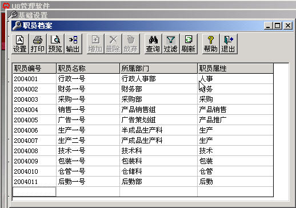Select employee number 2004006
296x208 pixels.
click(x=34, y=130)
